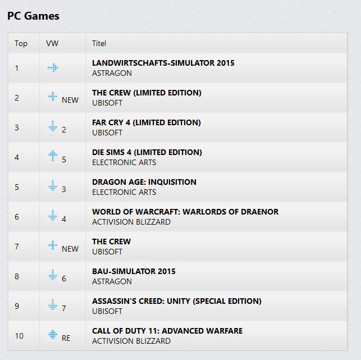This screenshot has height=360, width=361.
Task: Select Dragon Age: Inquisition title
Action: pyautogui.click(x=144, y=182)
